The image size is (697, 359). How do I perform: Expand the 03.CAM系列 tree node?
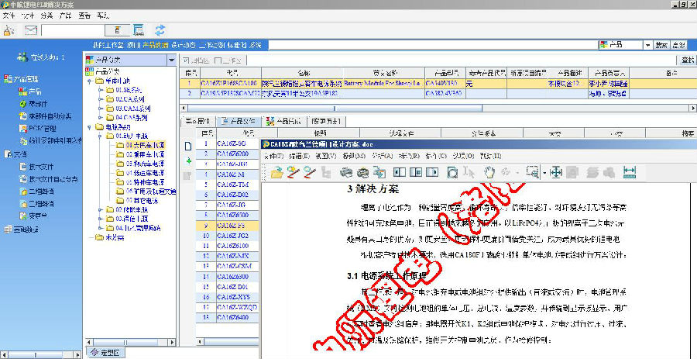101,109
